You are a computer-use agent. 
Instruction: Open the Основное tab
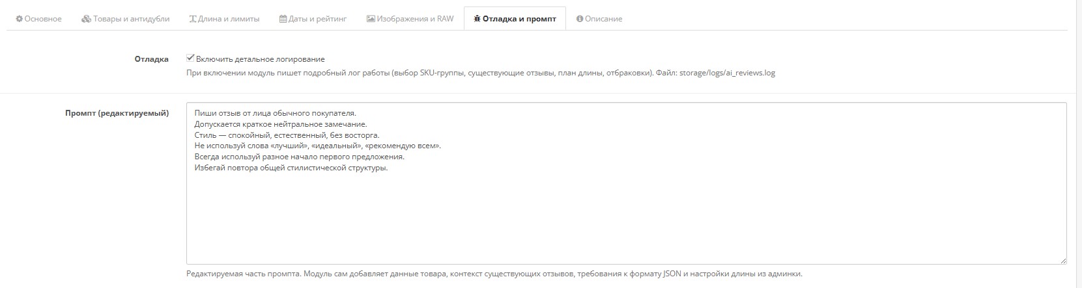point(43,19)
